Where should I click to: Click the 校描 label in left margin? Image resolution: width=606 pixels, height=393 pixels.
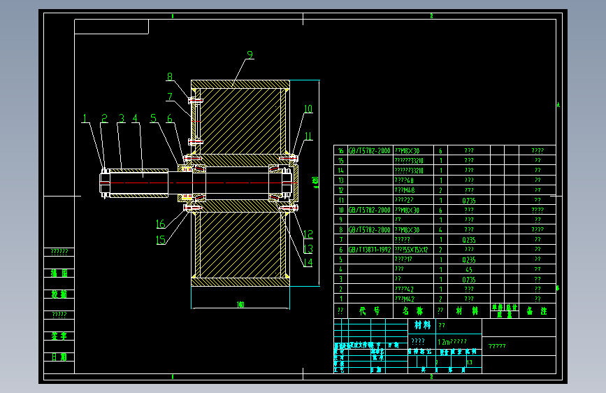pyautogui.click(x=59, y=294)
